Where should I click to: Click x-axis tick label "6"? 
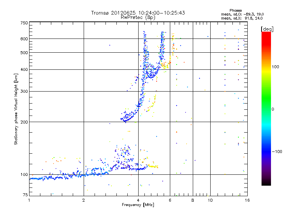[x=170, y=200]
